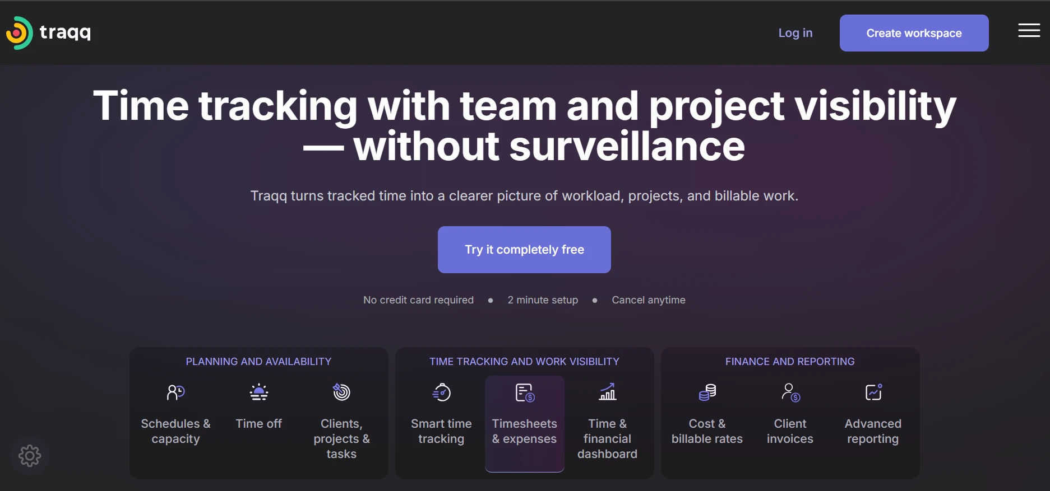The width and height of the screenshot is (1050, 491).
Task: Click the Time & financial dashboard chart icon
Action: (x=608, y=392)
